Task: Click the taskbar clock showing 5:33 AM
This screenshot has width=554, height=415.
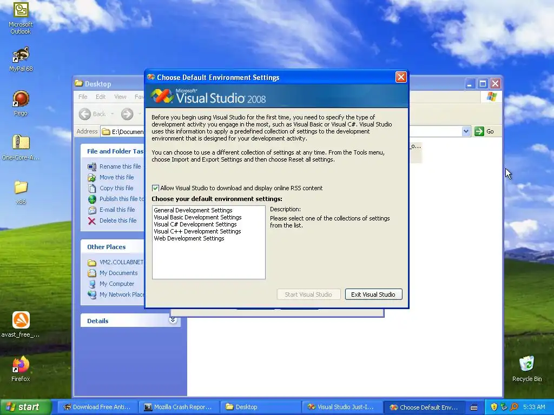Action: (534, 407)
